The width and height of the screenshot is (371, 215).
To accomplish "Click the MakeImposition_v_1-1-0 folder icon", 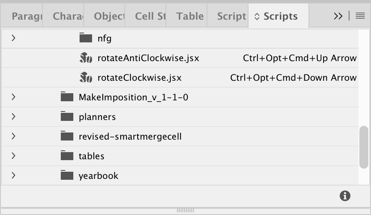I will (67, 97).
